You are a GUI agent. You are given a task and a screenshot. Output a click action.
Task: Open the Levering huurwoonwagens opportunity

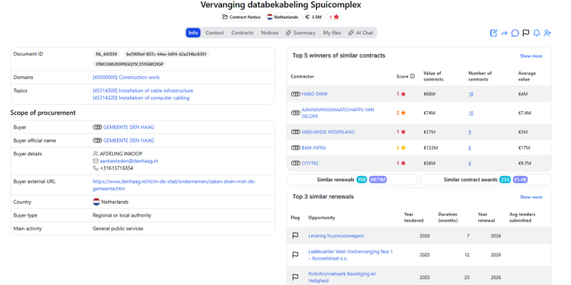coord(336,236)
